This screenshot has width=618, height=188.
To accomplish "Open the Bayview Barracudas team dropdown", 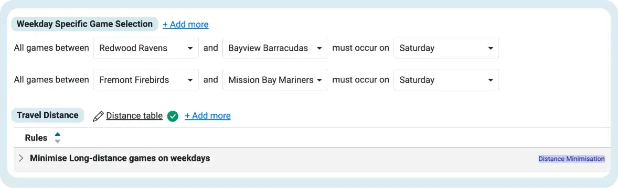I will [275, 48].
